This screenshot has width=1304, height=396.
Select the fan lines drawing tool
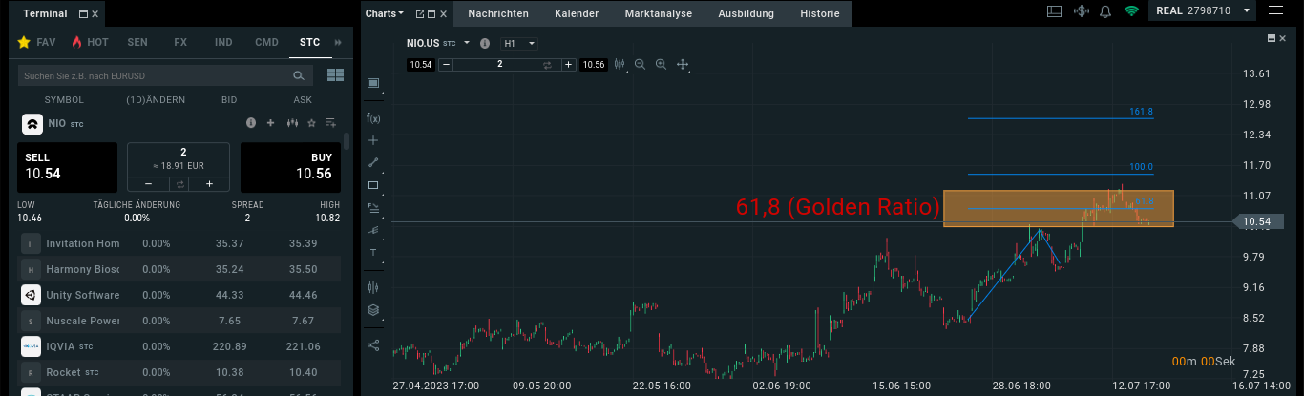click(x=373, y=230)
